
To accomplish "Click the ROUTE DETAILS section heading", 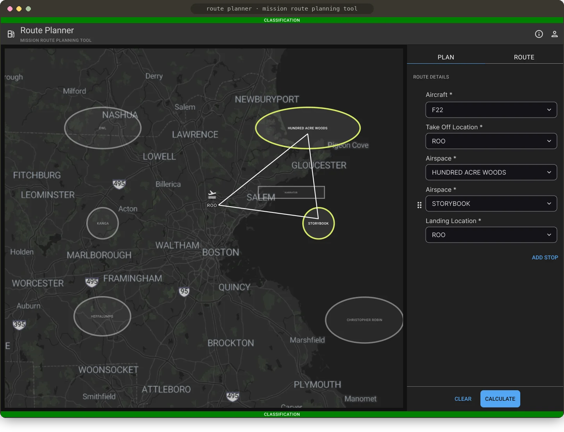I will (431, 77).
